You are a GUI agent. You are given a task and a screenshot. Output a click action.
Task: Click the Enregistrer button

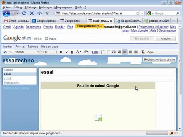coord(142,38)
